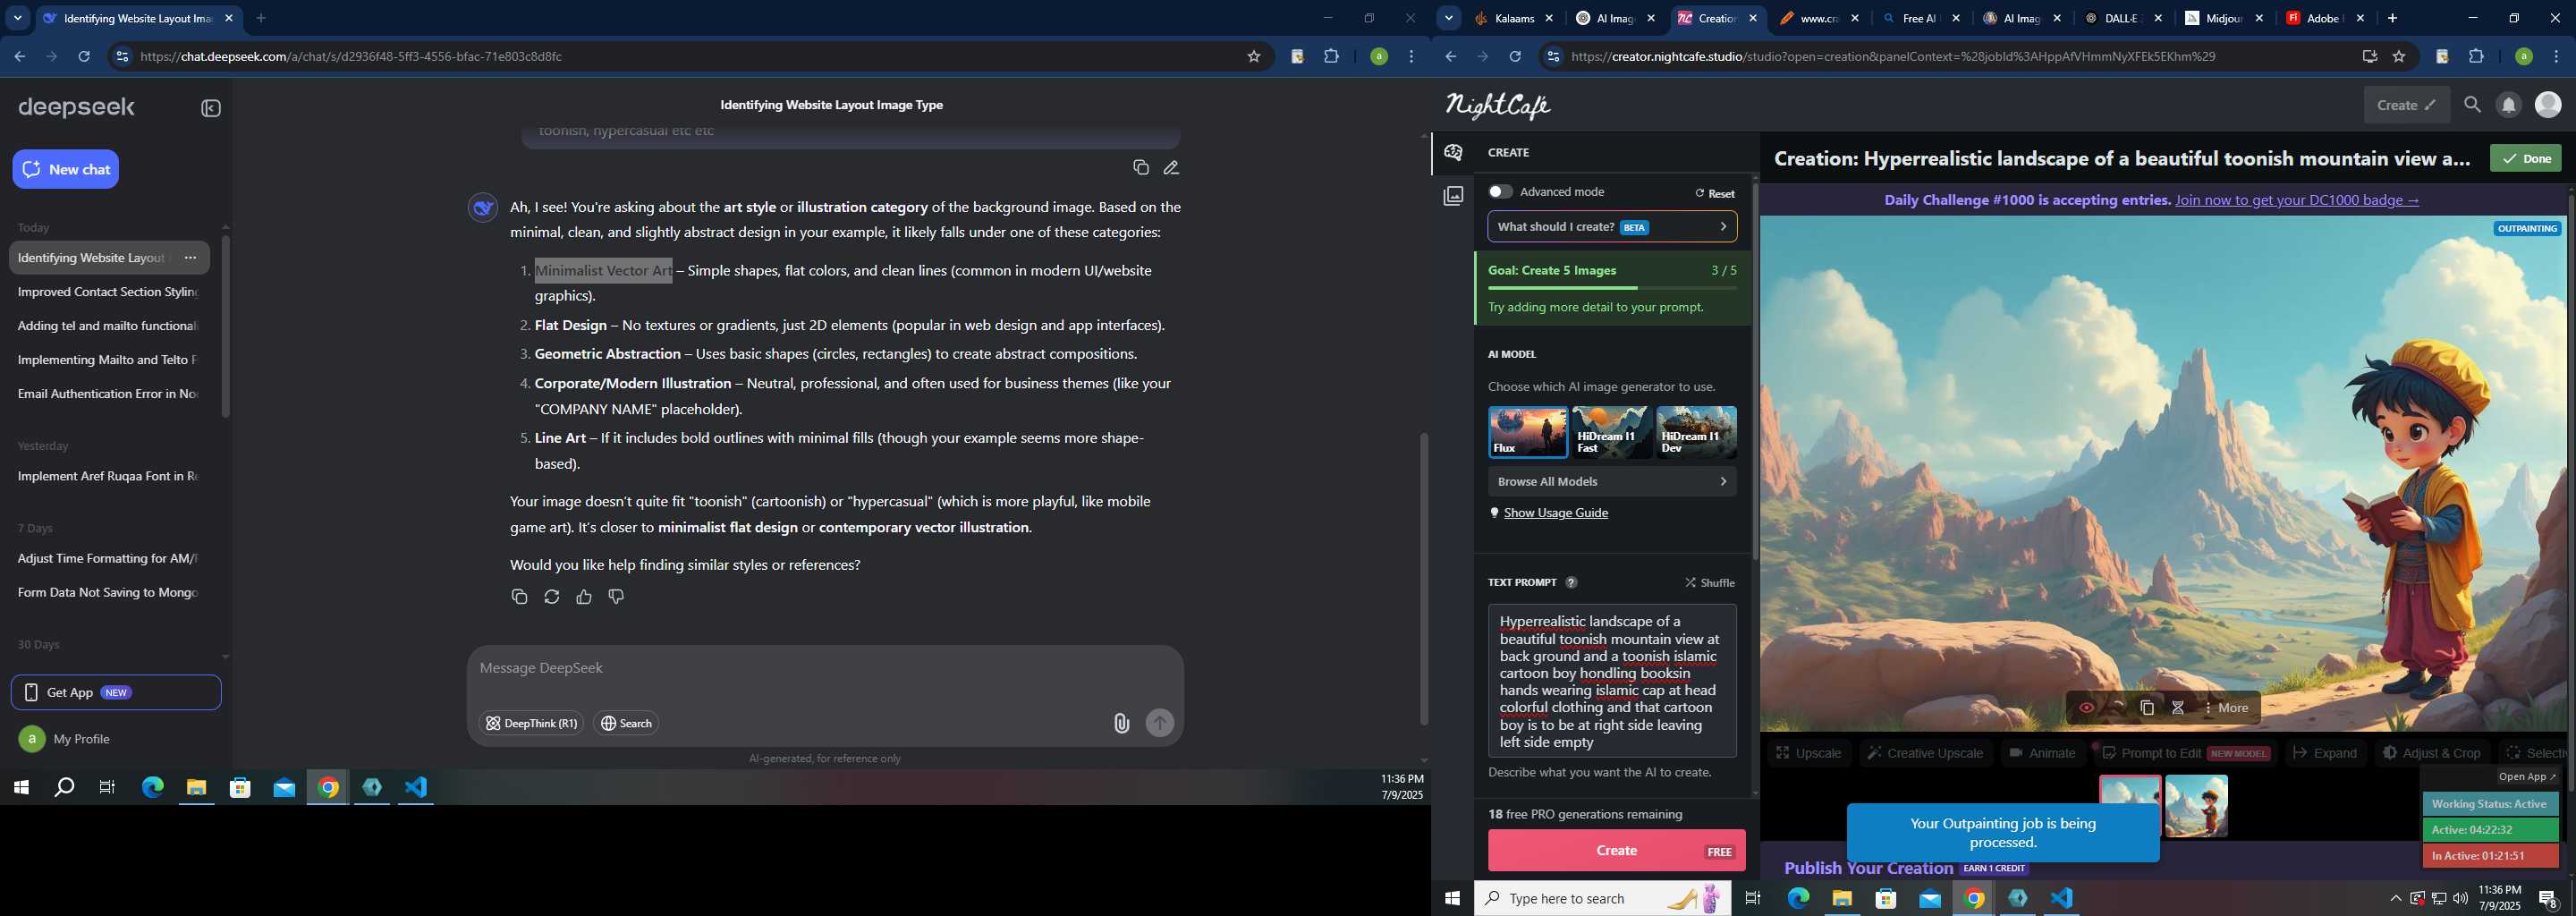The image size is (2576, 916).
Task: Click inside the NightCafe text prompt box
Action: [1612, 681]
